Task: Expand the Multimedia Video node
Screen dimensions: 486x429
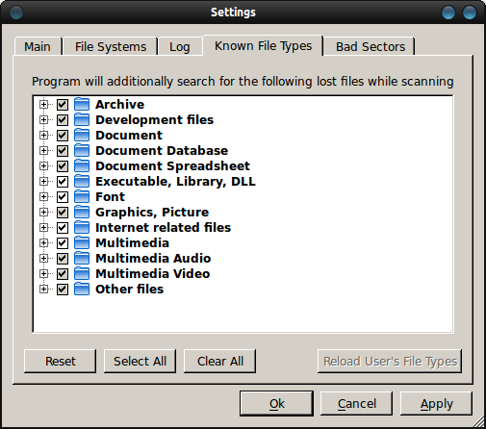Action: coord(43,273)
